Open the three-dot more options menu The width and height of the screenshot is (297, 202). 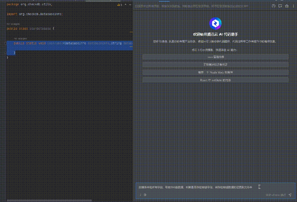click(x=293, y=6)
